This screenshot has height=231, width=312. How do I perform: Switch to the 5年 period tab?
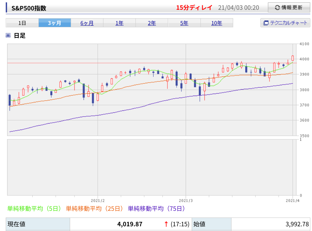click(x=184, y=23)
